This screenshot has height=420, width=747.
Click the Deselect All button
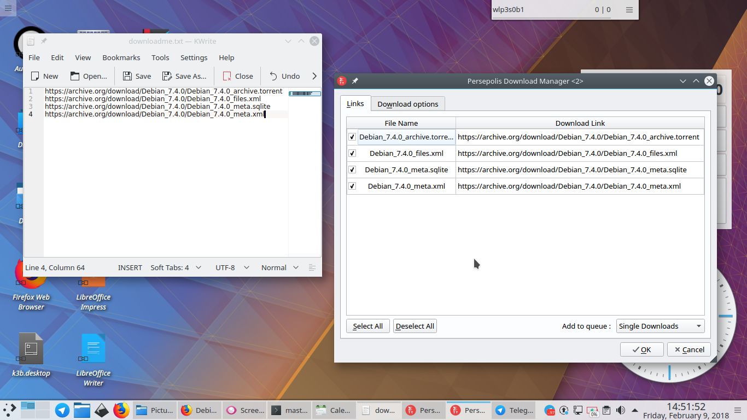(x=415, y=326)
